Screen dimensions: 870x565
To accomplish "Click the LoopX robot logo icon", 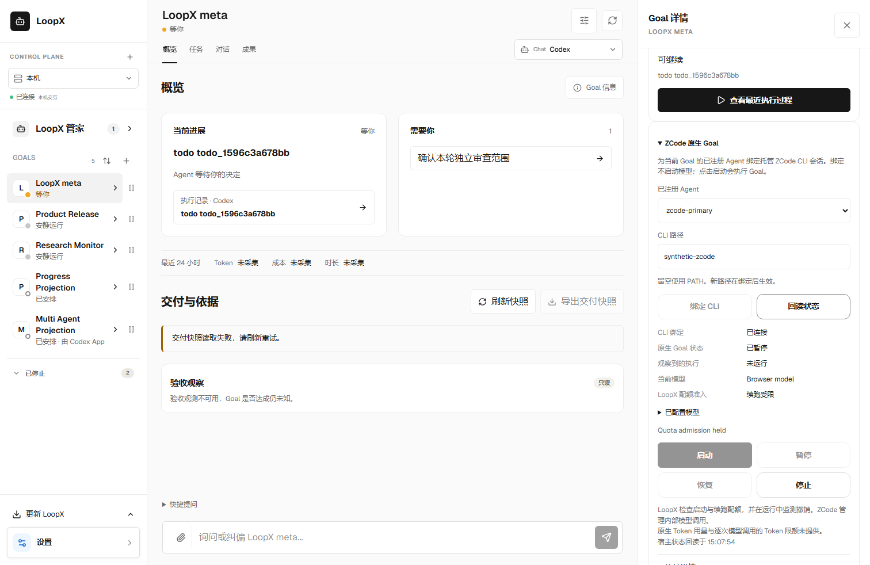I will (x=20, y=21).
